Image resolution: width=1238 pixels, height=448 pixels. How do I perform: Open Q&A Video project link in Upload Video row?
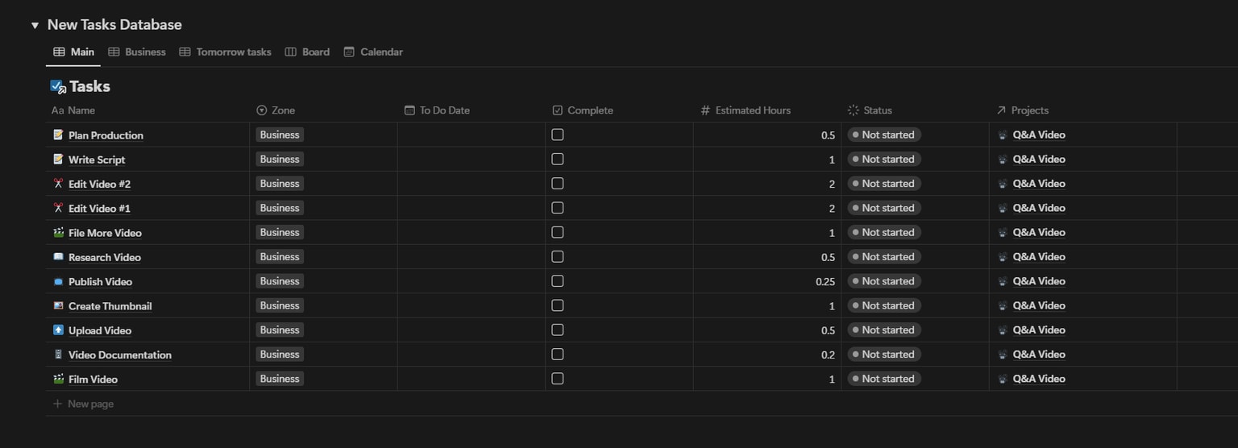point(1039,330)
